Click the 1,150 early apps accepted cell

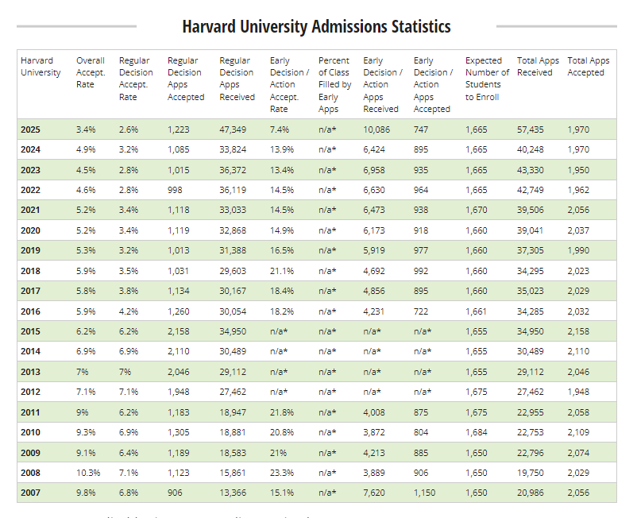pos(426,493)
